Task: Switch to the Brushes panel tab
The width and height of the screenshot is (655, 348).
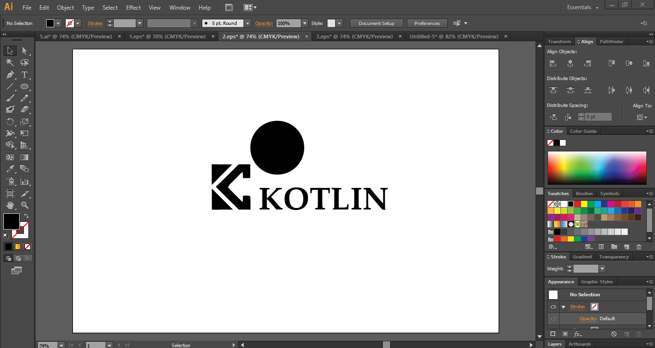Action: (584, 194)
